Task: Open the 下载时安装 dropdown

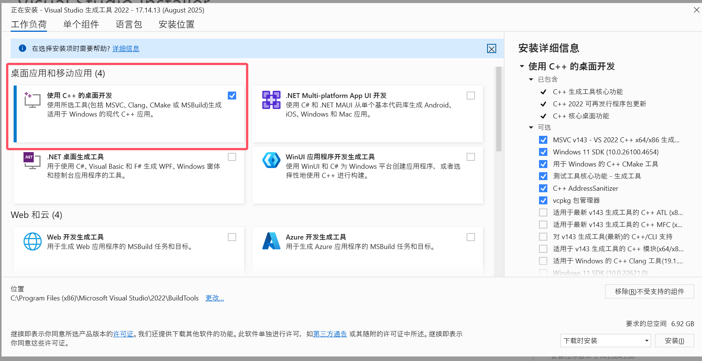Action: [x=605, y=341]
